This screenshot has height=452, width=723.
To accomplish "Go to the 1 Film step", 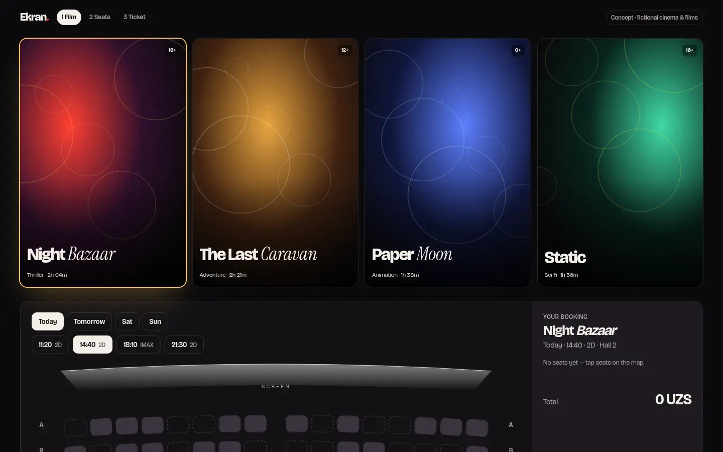I will [x=69, y=17].
